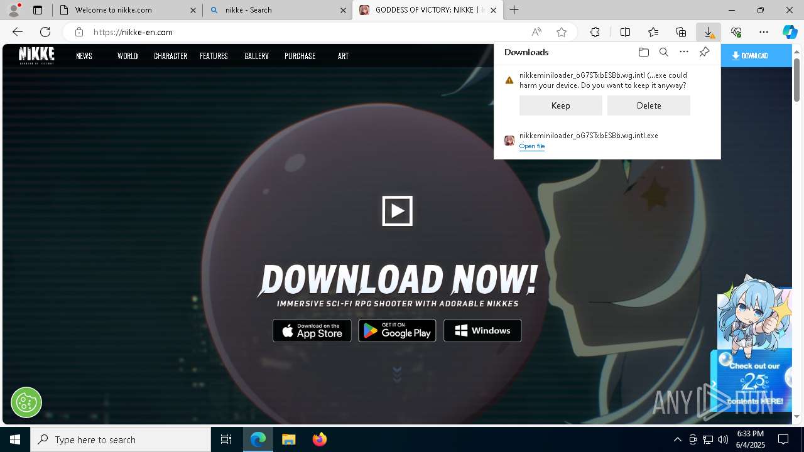
Task: Click Open file link
Action: (x=532, y=146)
